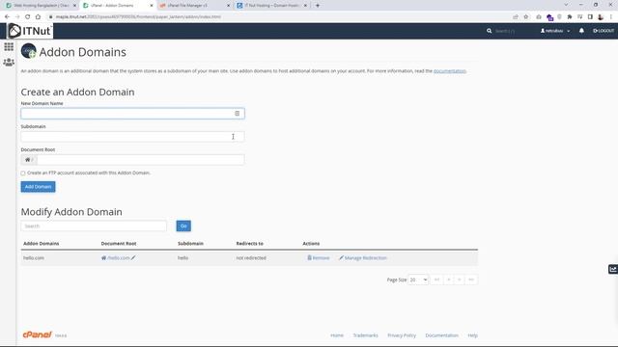This screenshot has width=618, height=347.
Task: Click the 'not redirected' cell
Action: 251,257
